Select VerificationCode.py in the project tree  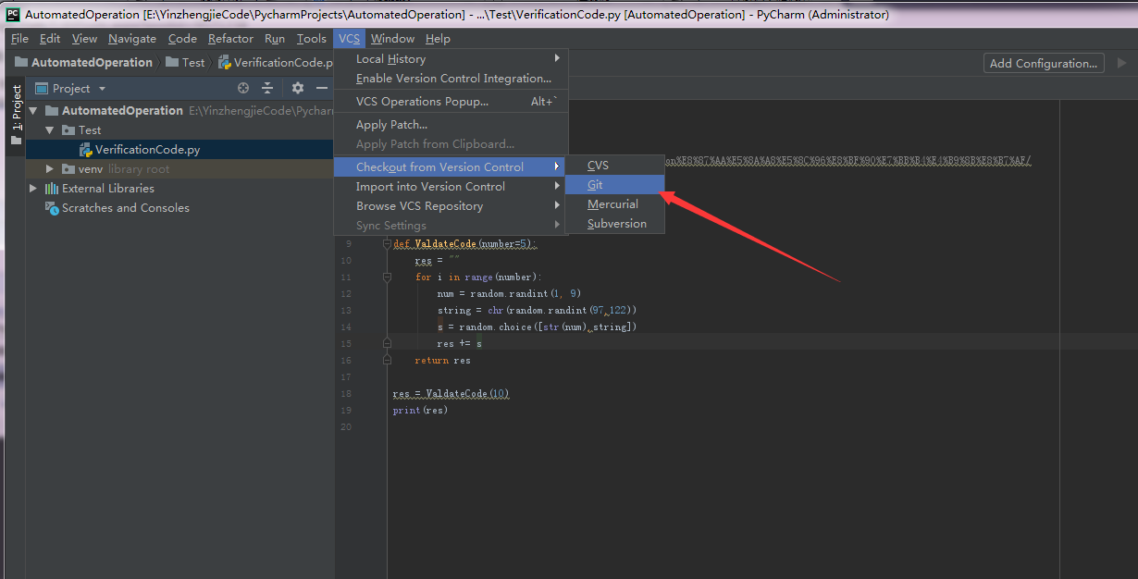point(179,150)
